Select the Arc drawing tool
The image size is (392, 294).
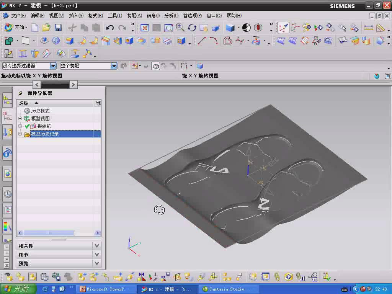pos(213,41)
